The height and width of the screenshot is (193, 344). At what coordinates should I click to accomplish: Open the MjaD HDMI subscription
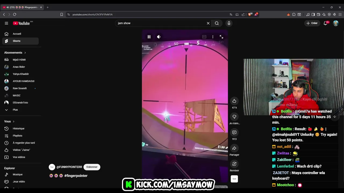pyautogui.click(x=20, y=60)
